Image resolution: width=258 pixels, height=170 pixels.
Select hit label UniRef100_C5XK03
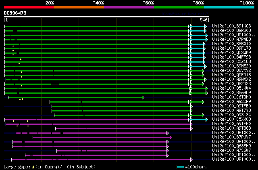coord(231,120)
